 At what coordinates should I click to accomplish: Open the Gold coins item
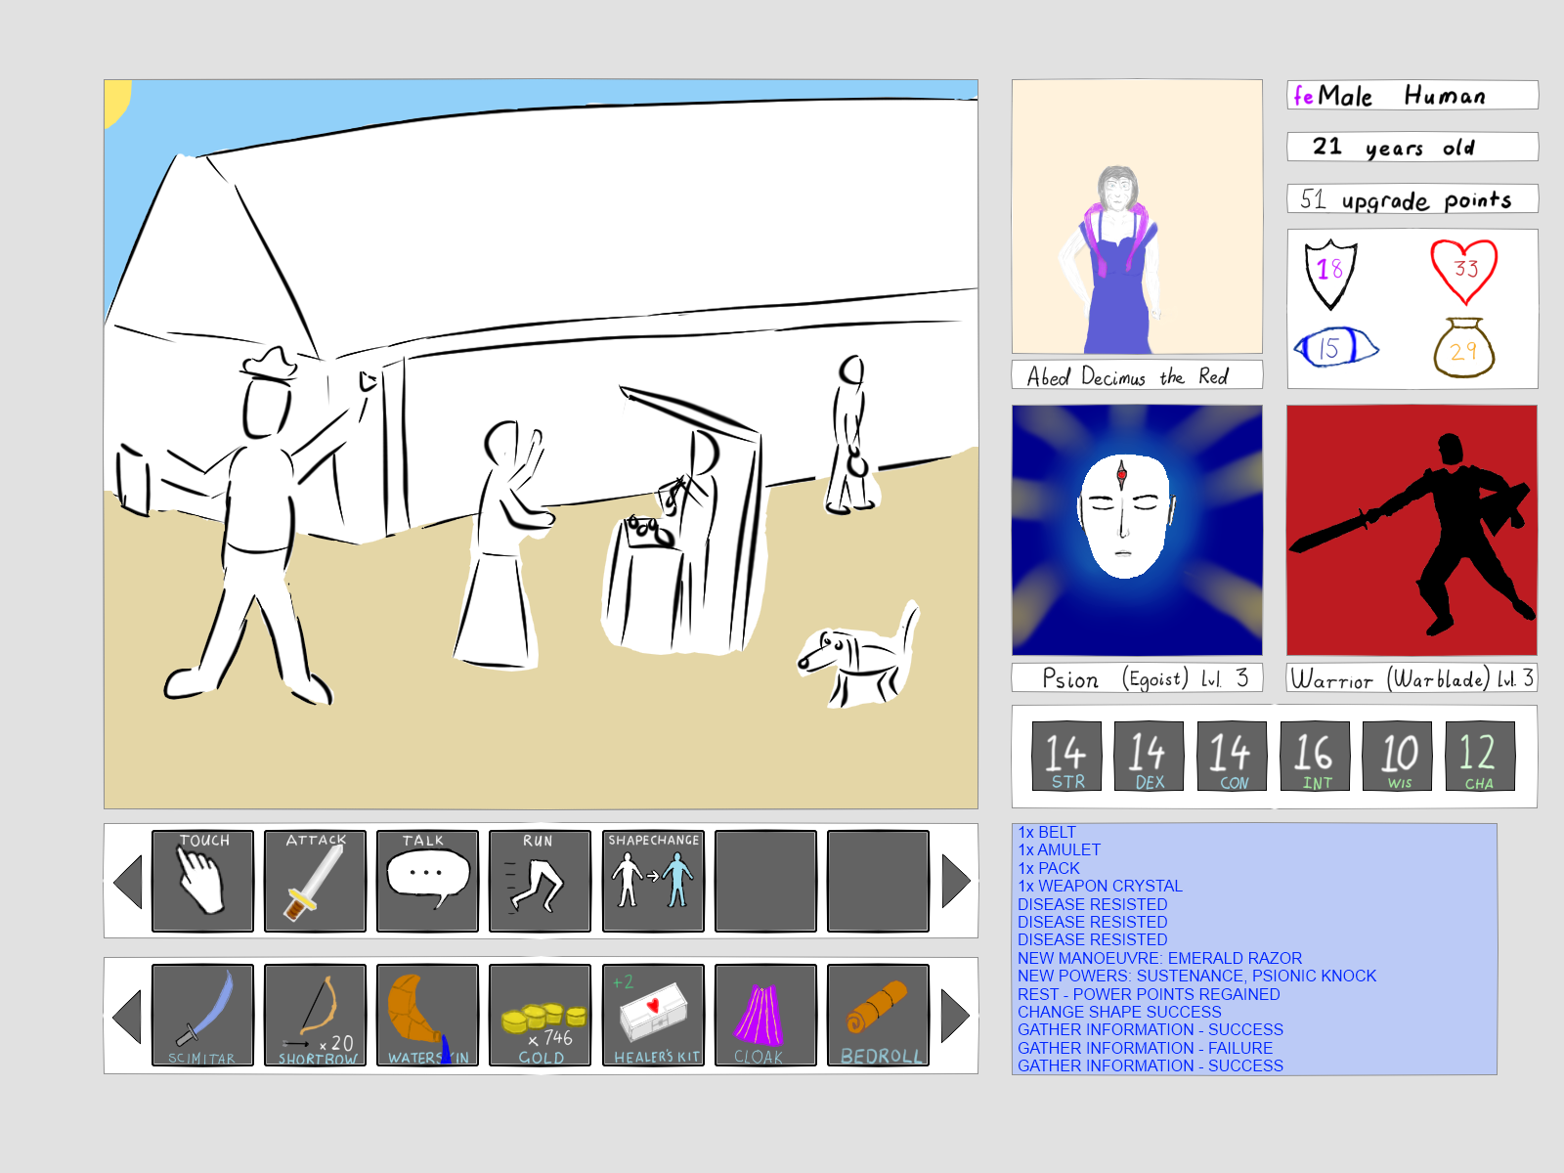540,1015
